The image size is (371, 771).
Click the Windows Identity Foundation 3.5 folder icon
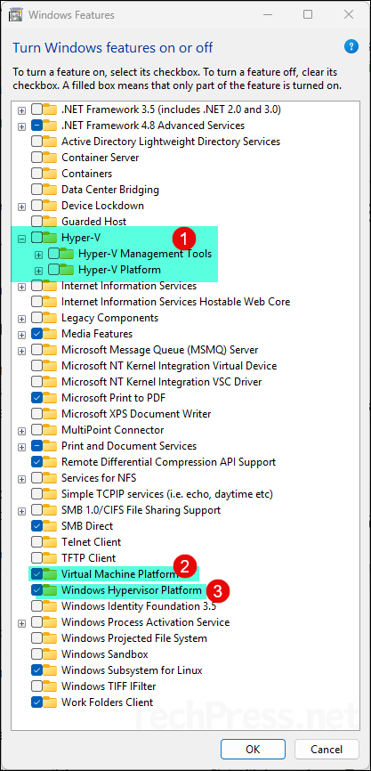tap(50, 606)
